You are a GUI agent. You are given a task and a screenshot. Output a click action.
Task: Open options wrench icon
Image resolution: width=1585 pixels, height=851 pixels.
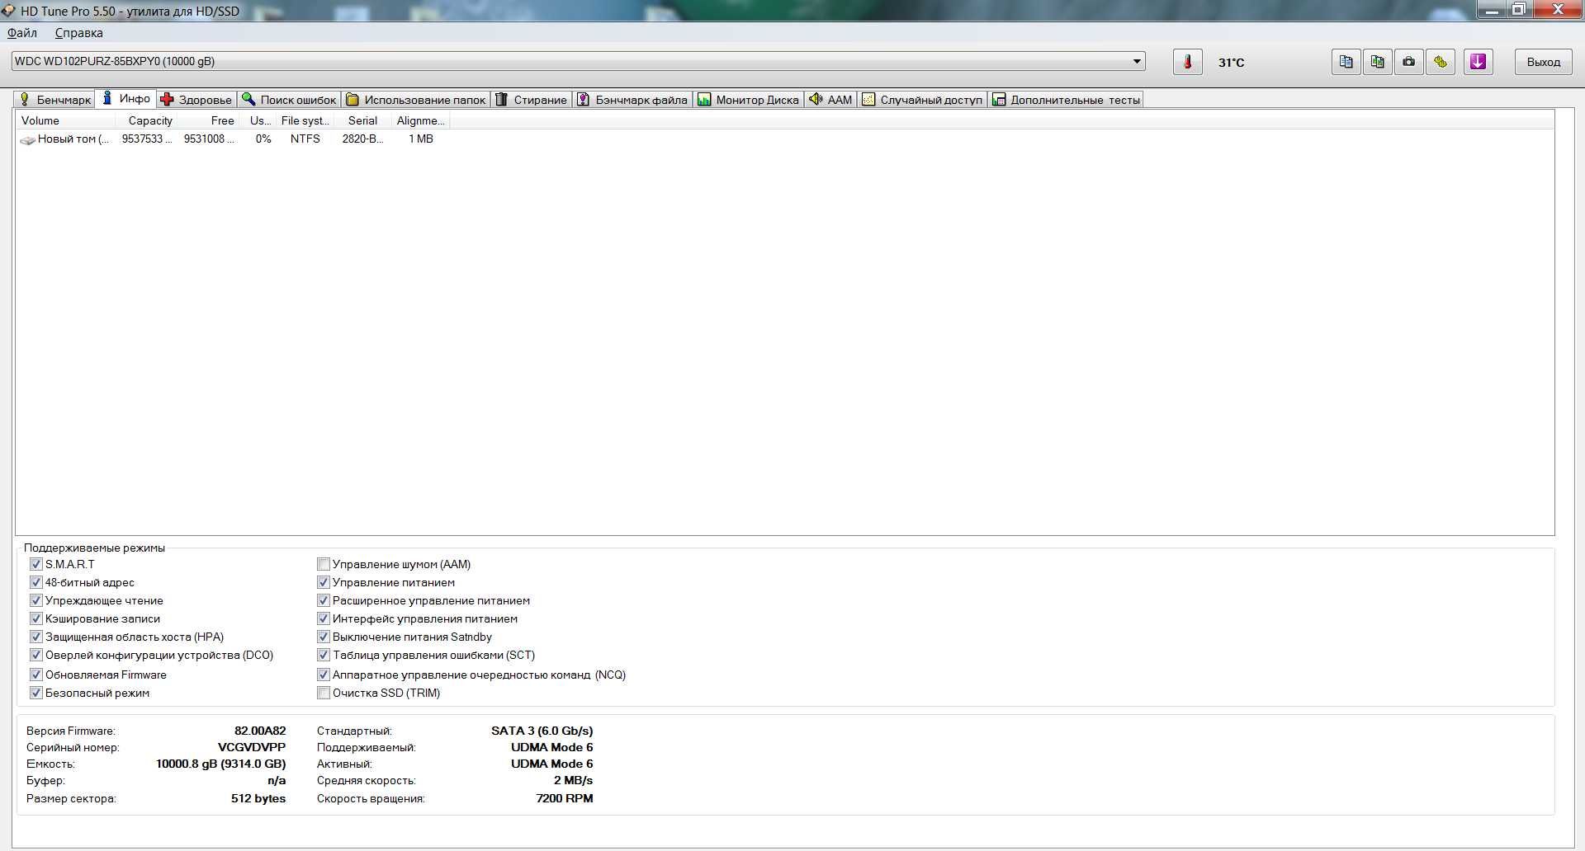[1441, 62]
